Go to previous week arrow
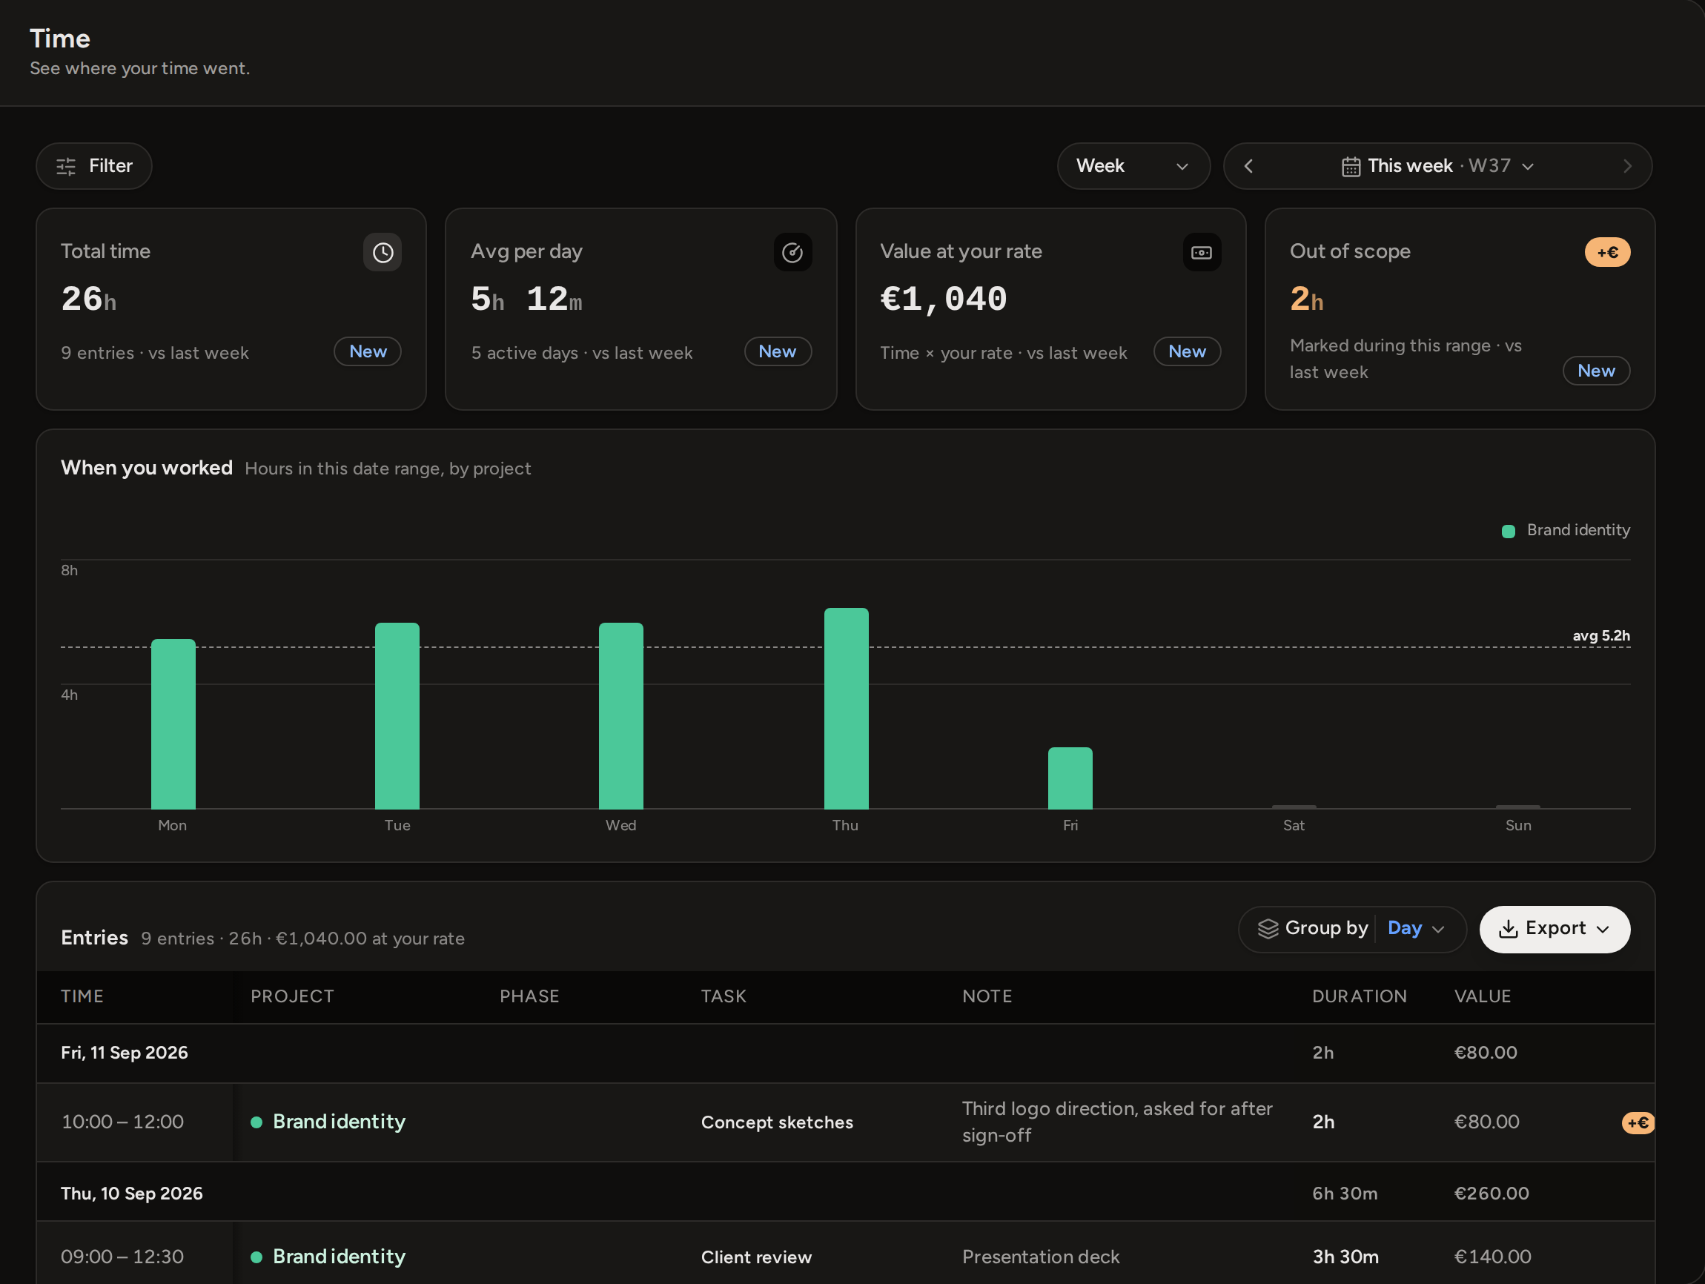 click(x=1248, y=166)
